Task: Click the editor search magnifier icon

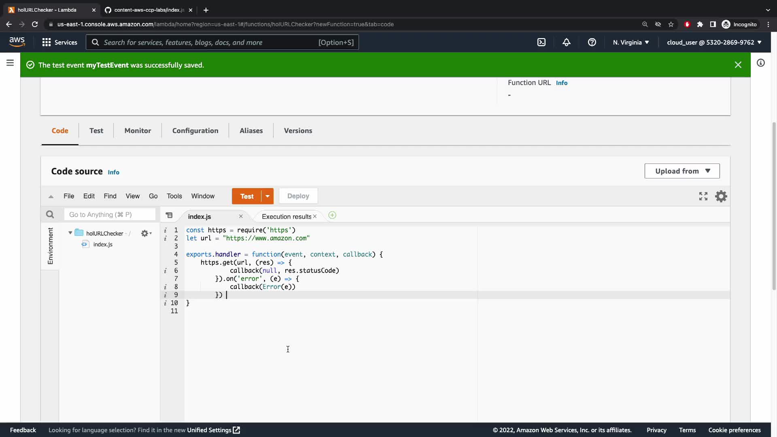Action: (x=50, y=214)
